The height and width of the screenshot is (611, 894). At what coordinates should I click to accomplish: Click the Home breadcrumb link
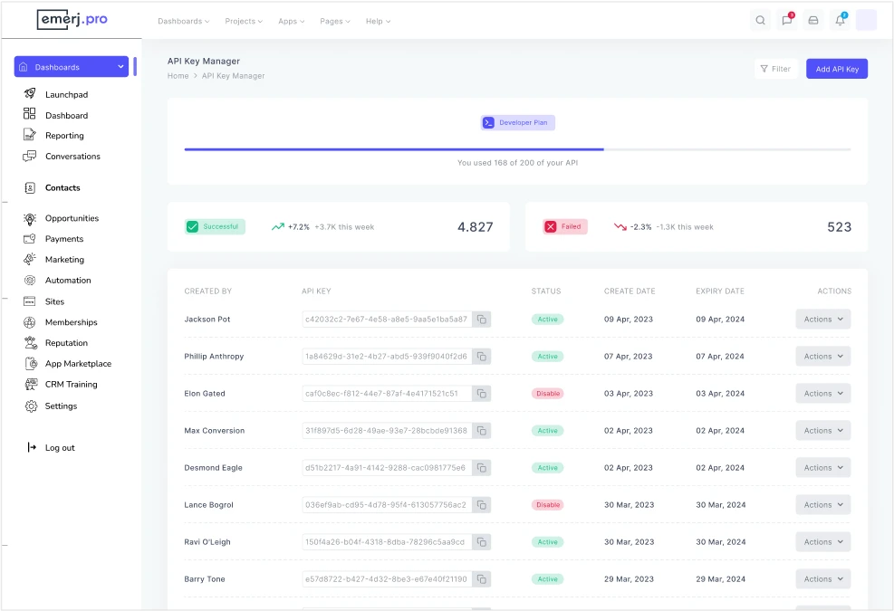(x=178, y=76)
